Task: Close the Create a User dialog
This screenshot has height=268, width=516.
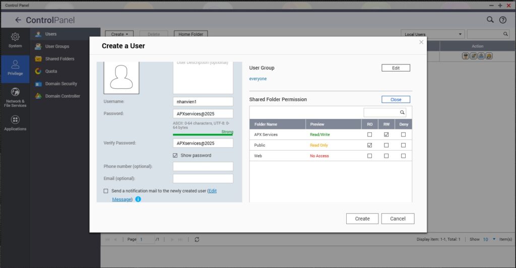Action: click(421, 42)
